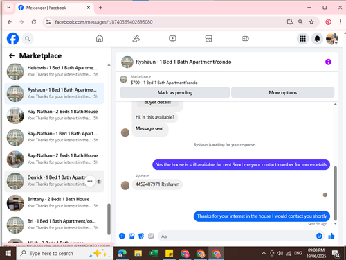Open the Chrome profile icon
Image resolution: width=346 pixels, height=260 pixels.
(328, 22)
